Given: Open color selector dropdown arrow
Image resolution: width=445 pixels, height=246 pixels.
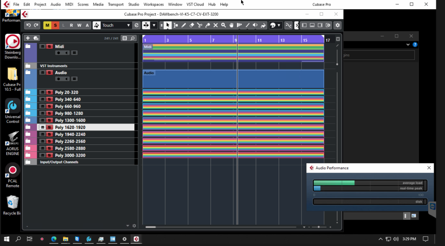Looking at the screenshot, I should 279,25.
